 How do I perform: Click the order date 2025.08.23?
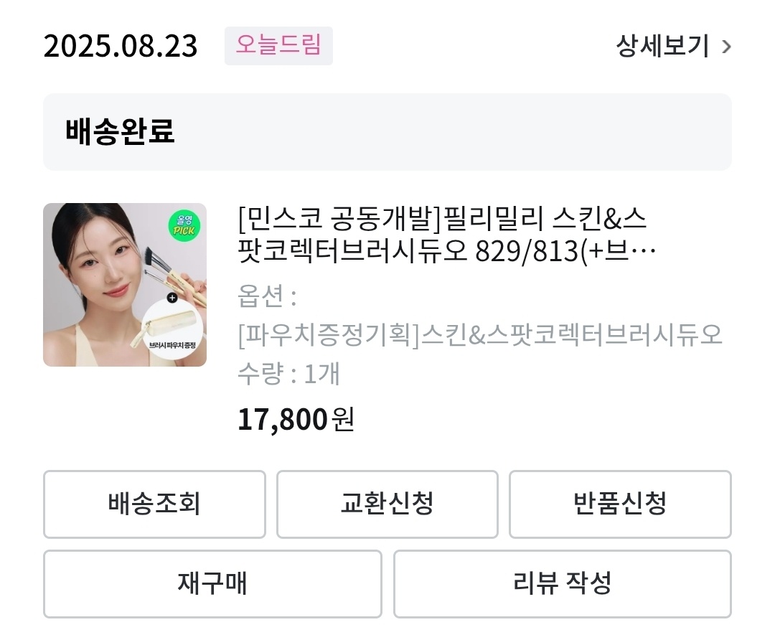(x=121, y=47)
